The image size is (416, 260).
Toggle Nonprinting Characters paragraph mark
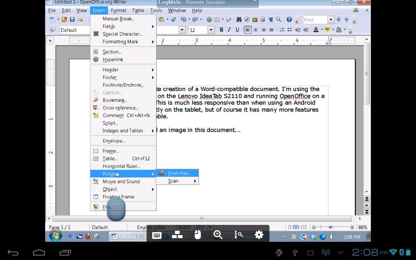[x=271, y=19]
